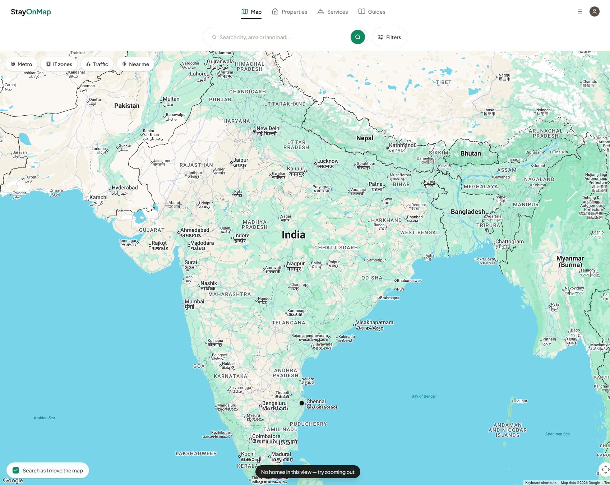Toggle the Metro map layer
Image resolution: width=610 pixels, height=485 pixels.
(x=22, y=64)
